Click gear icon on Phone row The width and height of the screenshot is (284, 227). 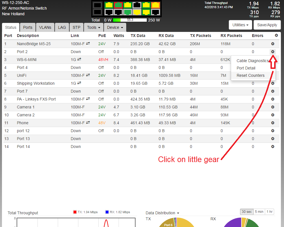[x=272, y=123]
